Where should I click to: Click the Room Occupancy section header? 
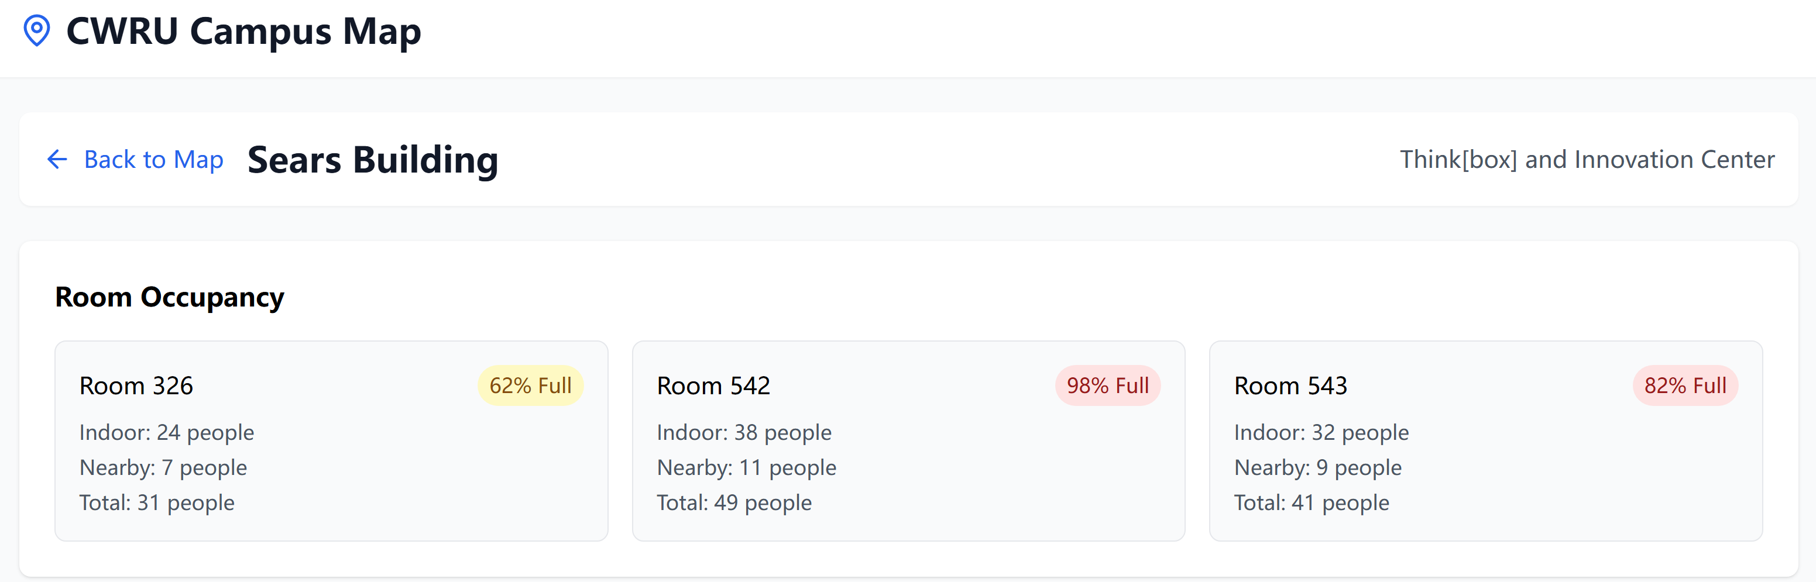pos(169,297)
